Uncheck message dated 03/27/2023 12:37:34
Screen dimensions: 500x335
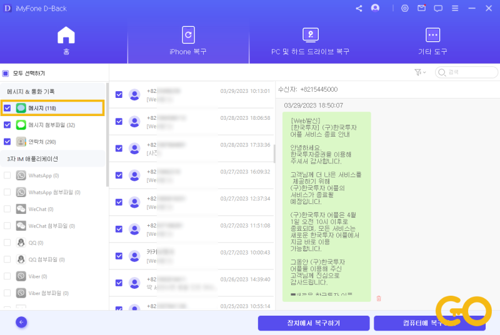[119, 202]
